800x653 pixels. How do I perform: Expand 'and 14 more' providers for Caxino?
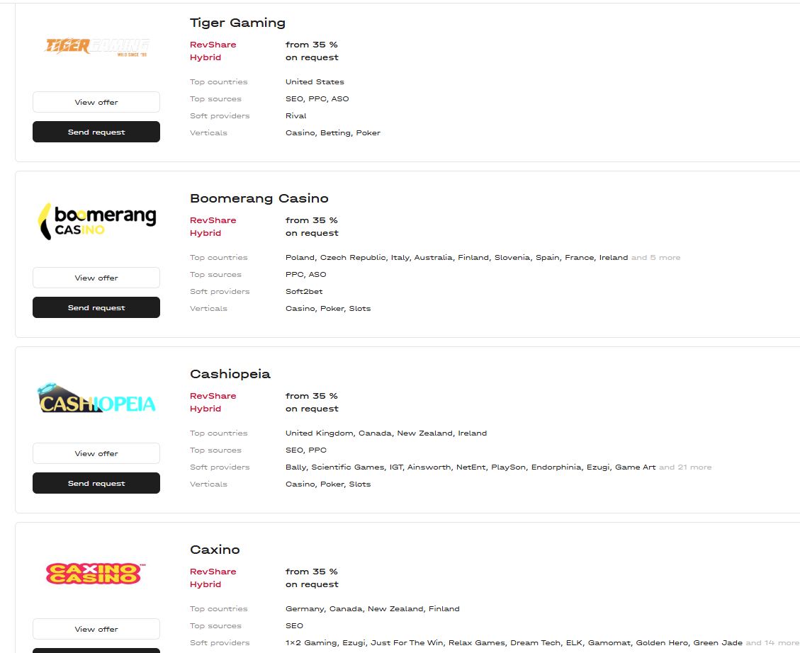tap(772, 643)
